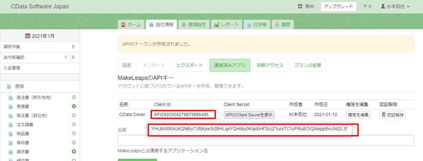423x161 pixels.
Task: Click the plus icon next to 納品書
Action: pyautogui.click(x=74, y=134)
